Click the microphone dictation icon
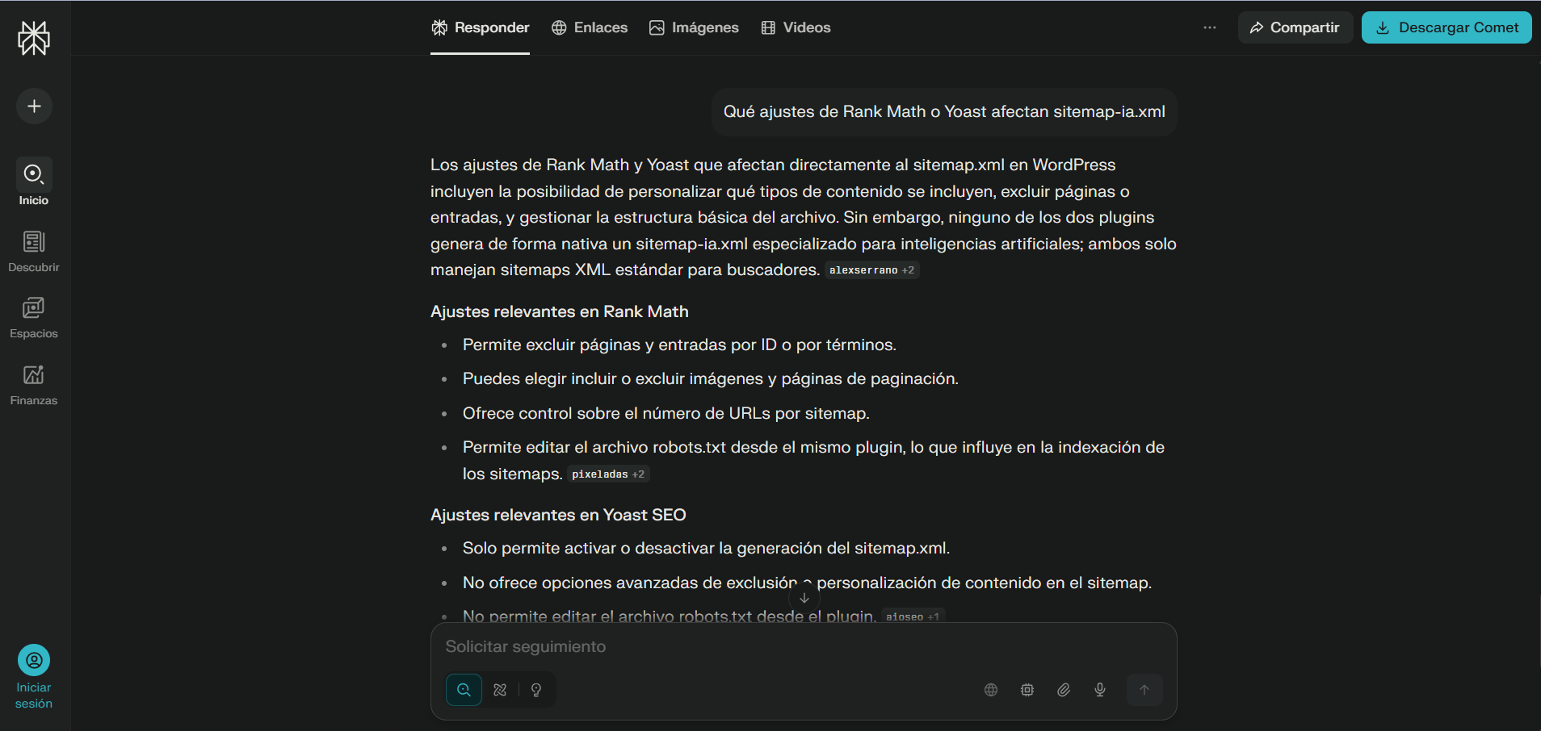Screen dimensions: 1541x731 click(1100, 690)
